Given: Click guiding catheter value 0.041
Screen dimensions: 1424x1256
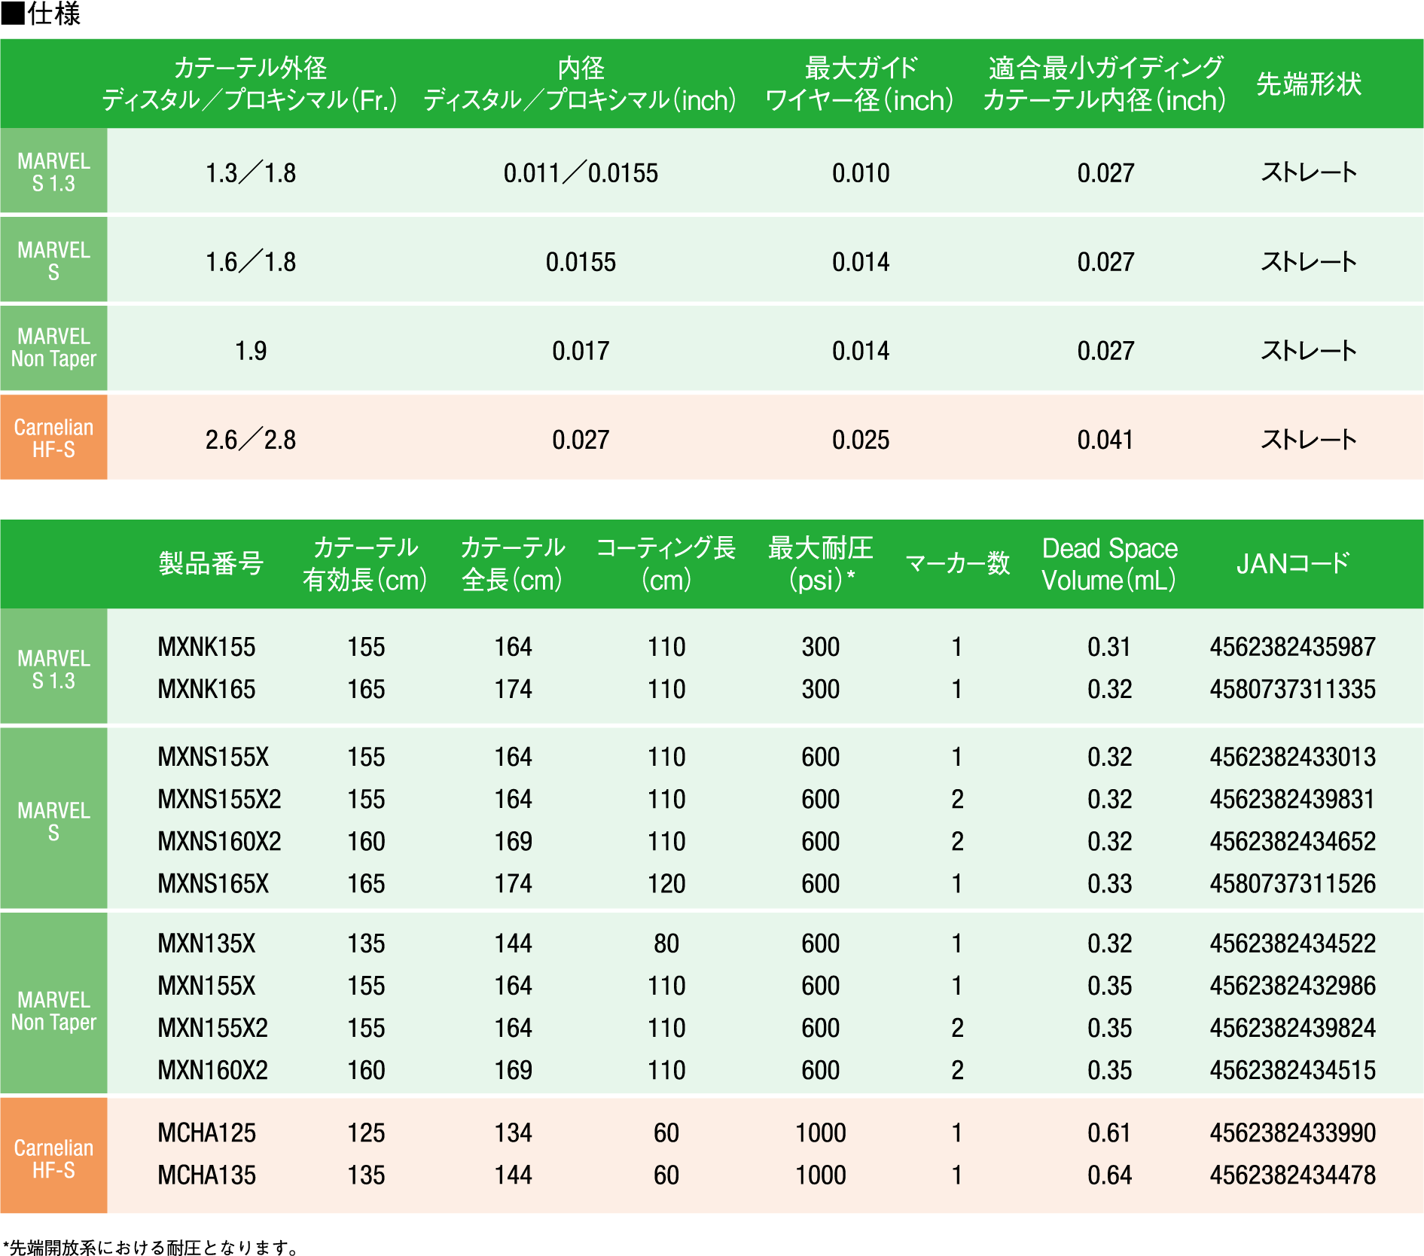Looking at the screenshot, I should tap(1105, 440).
